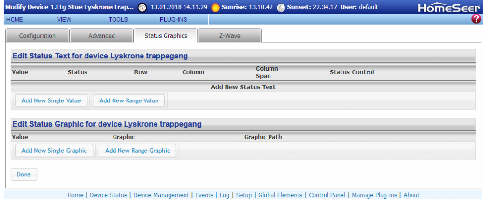Click the clock icon beside the date
The image size is (483, 200).
[x=142, y=8]
